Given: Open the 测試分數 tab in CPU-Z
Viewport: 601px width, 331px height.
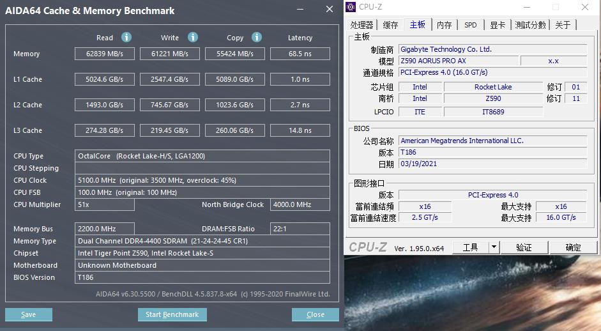Looking at the screenshot, I should [x=530, y=26].
